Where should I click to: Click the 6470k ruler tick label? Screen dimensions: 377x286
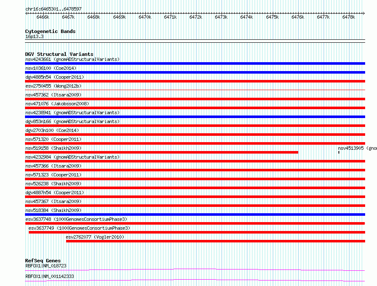[x=145, y=17]
